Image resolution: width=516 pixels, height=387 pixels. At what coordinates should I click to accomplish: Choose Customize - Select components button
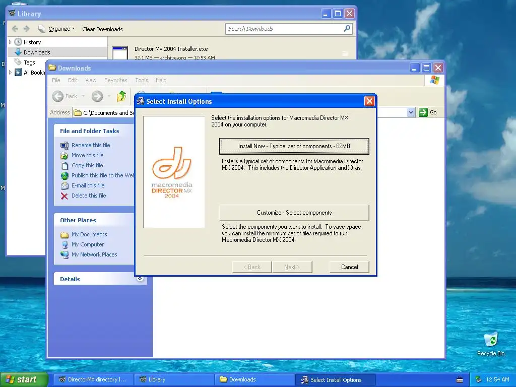(x=294, y=213)
